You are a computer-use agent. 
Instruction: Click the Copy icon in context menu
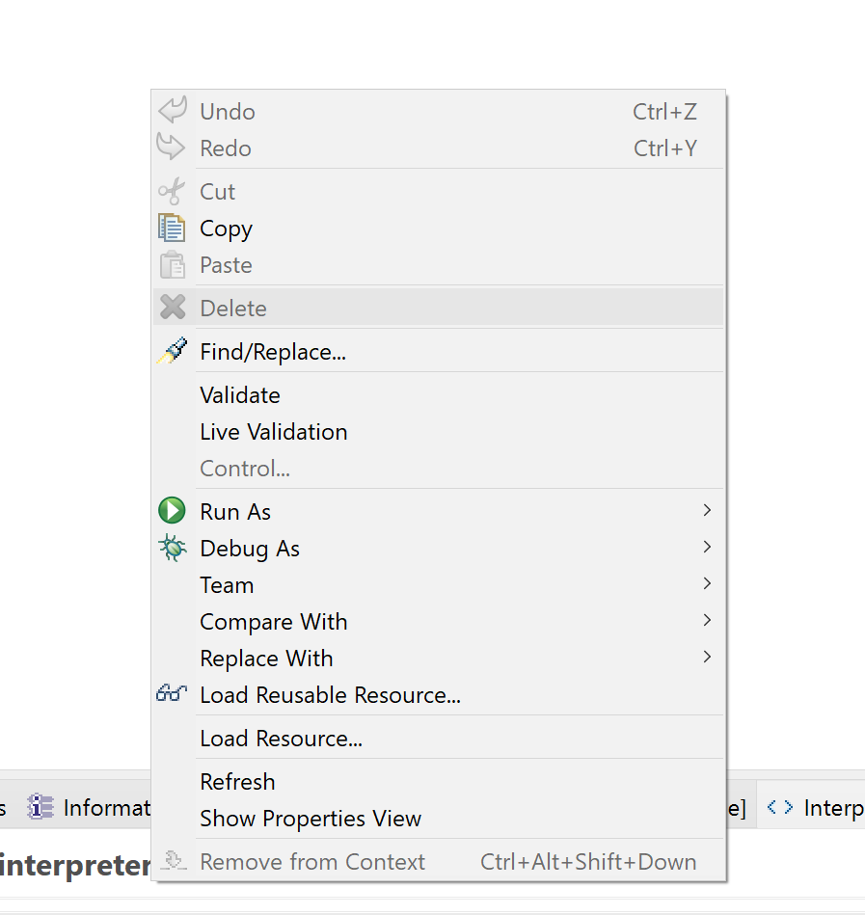click(x=172, y=229)
